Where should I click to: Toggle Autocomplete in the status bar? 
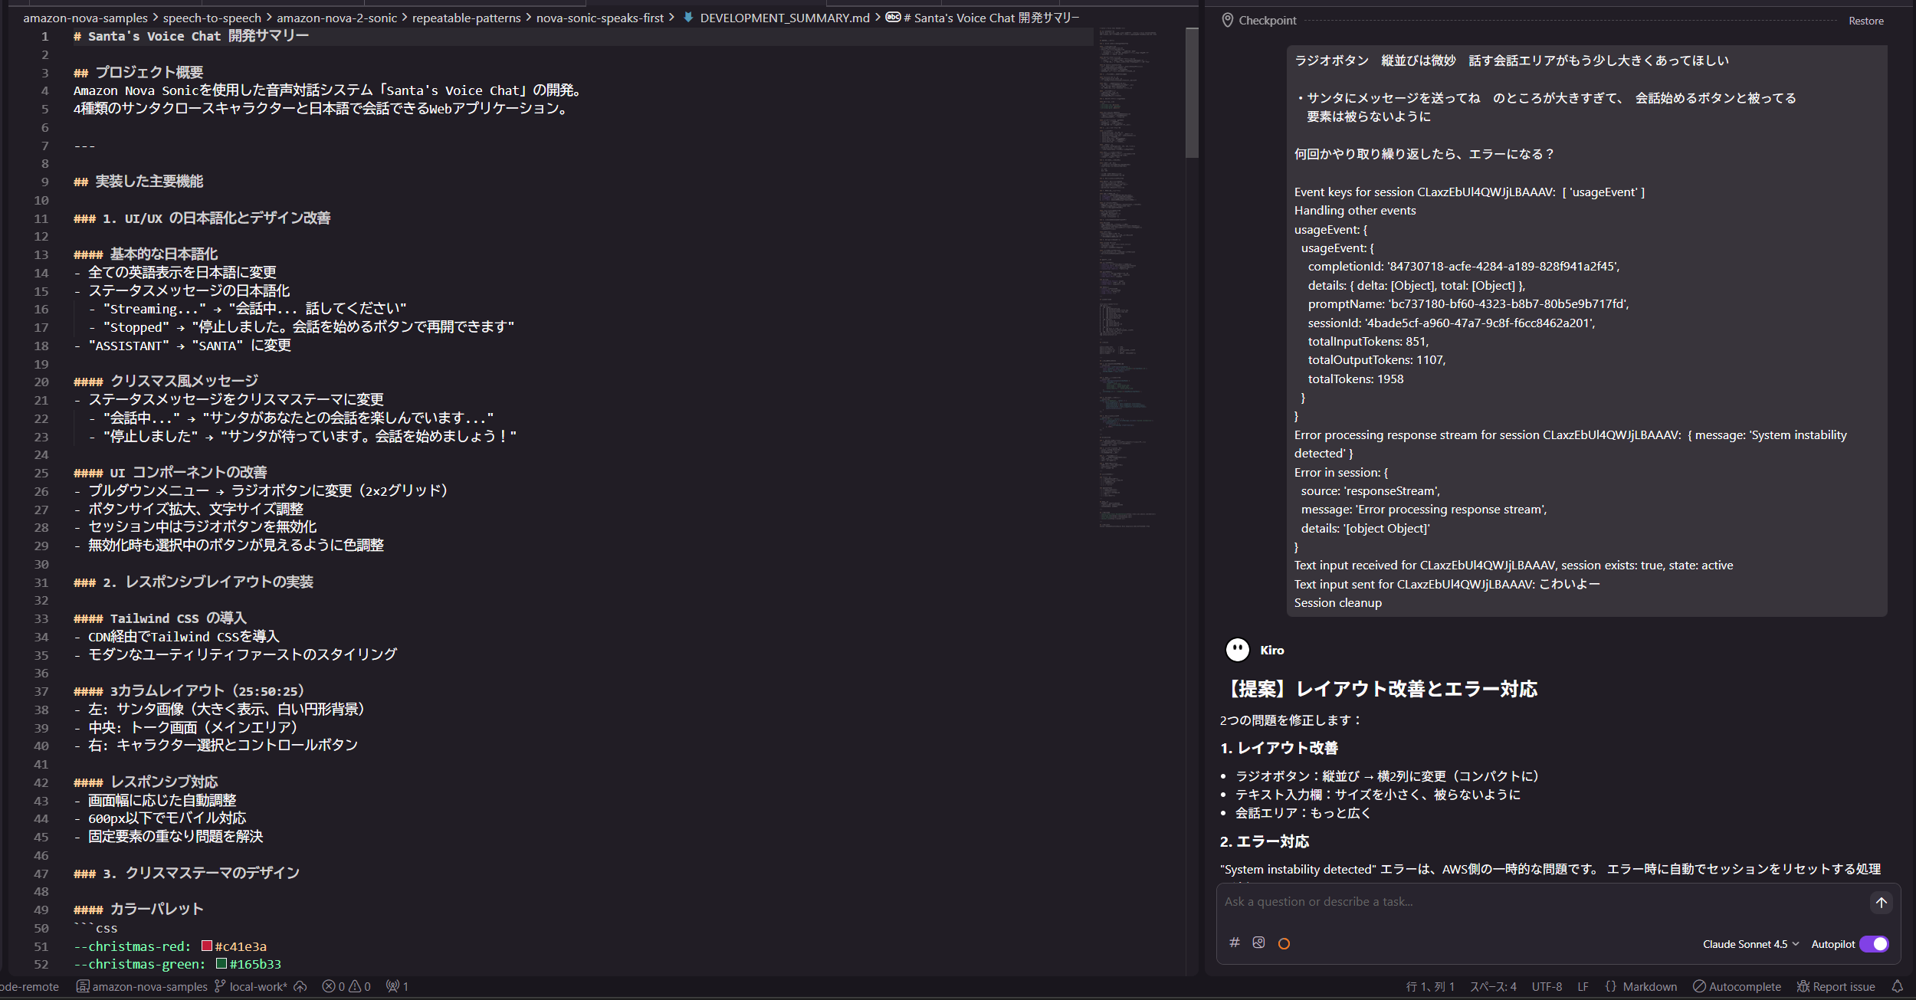pos(1737,986)
